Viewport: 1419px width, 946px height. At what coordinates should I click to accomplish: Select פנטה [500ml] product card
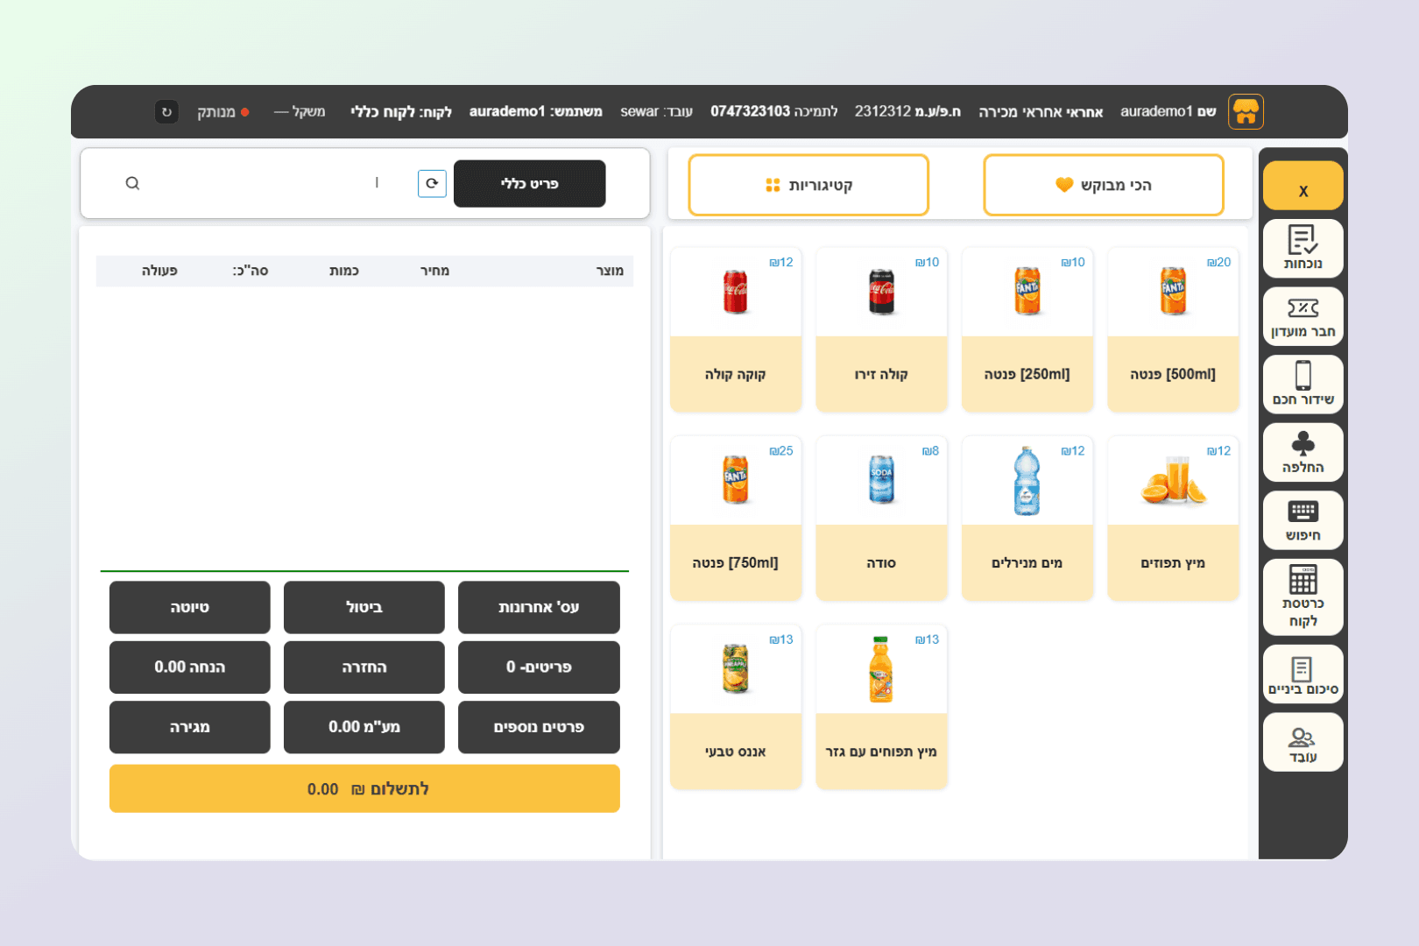(1173, 329)
